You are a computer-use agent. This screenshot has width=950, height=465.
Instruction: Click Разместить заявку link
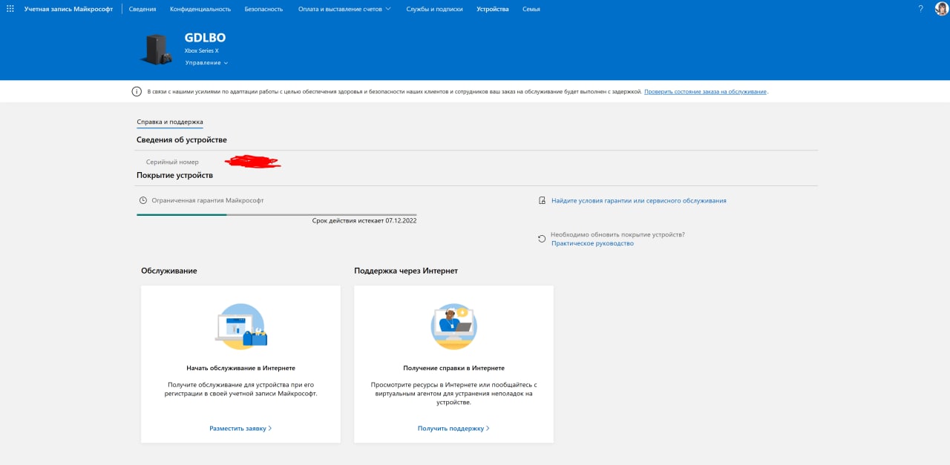point(240,428)
